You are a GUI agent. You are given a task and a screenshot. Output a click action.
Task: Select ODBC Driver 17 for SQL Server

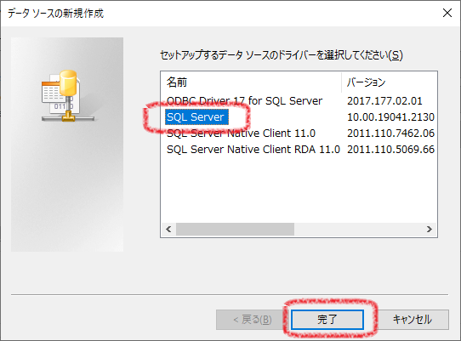[x=244, y=101]
